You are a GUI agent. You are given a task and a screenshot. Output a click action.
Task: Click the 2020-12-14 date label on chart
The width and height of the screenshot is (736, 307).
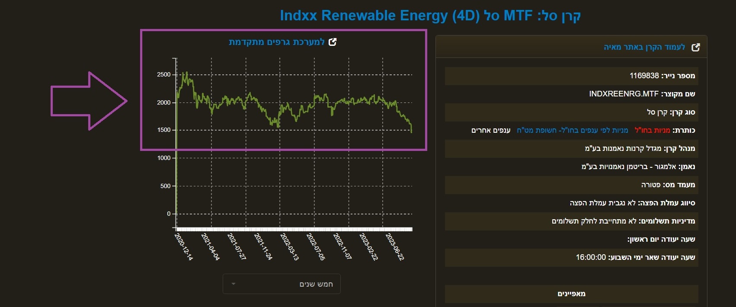(x=183, y=246)
